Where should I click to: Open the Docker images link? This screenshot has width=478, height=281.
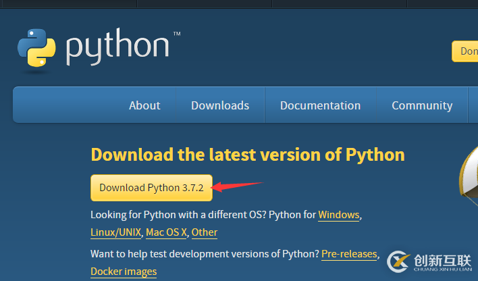pyautogui.click(x=124, y=272)
